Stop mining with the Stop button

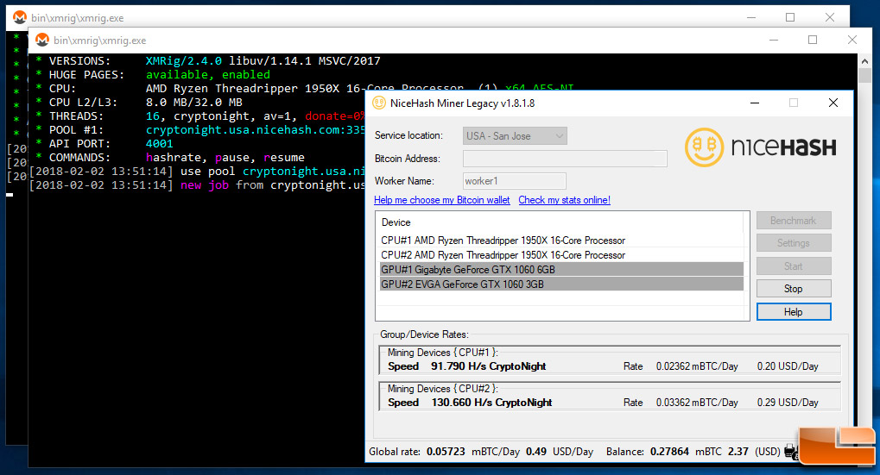(x=794, y=289)
